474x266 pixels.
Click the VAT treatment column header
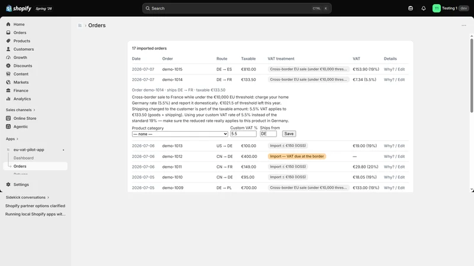[281, 59]
